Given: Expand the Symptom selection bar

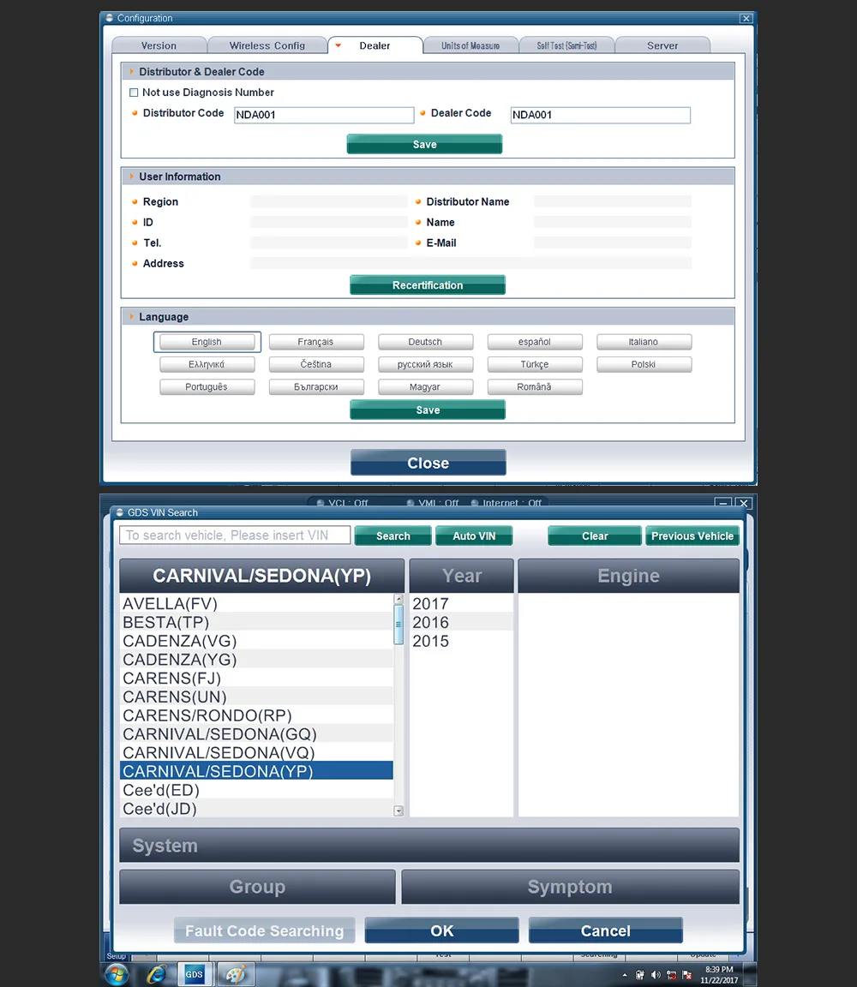Looking at the screenshot, I should [x=570, y=886].
